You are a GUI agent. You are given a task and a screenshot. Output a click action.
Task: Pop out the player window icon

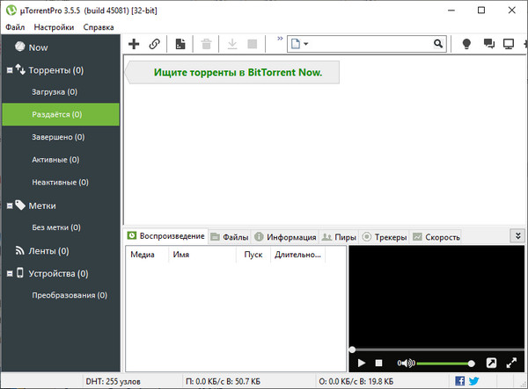pyautogui.click(x=491, y=363)
